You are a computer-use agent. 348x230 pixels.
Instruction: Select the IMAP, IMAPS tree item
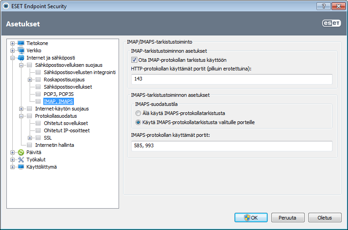[x=58, y=101]
